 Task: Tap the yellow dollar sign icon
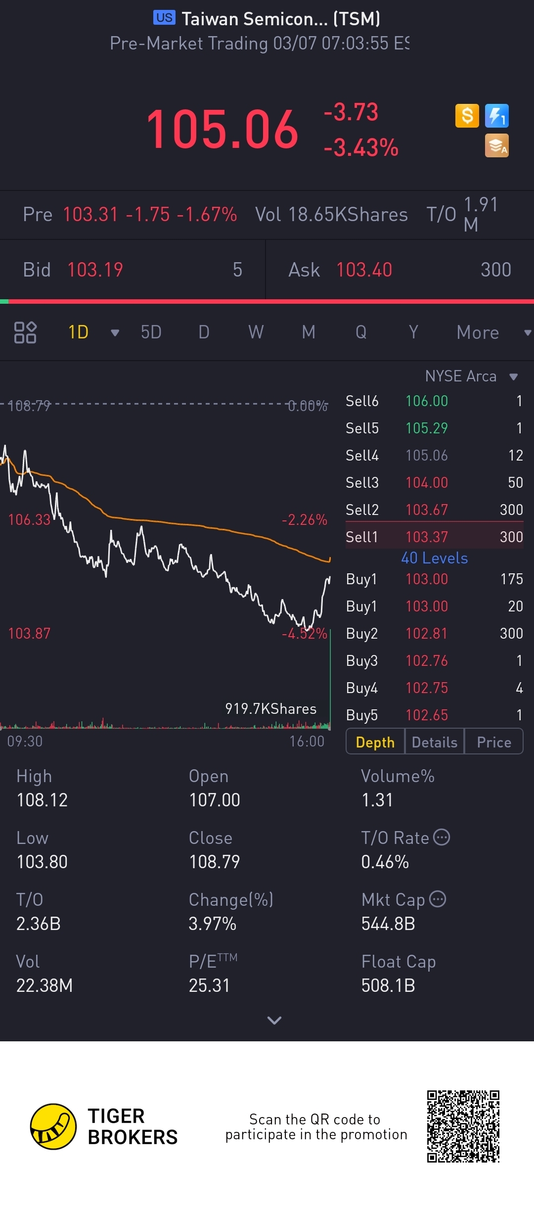coord(467,116)
